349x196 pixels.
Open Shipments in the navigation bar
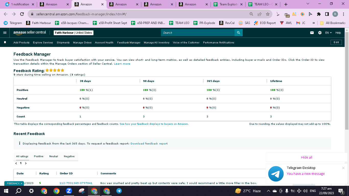coord(63,43)
